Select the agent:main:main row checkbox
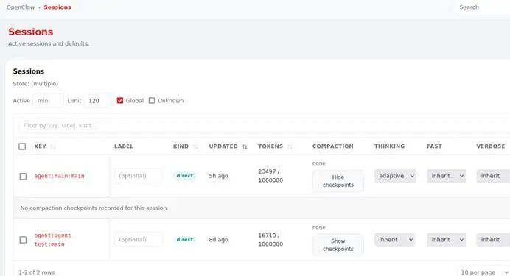 23,177
